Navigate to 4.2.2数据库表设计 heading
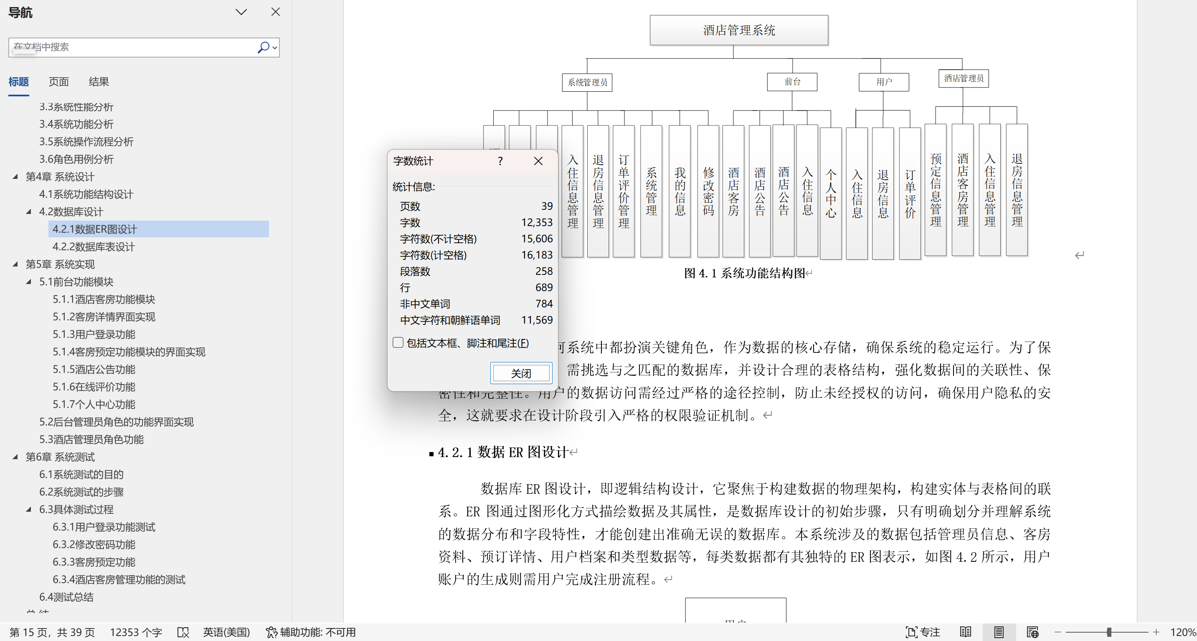The width and height of the screenshot is (1197, 641). pyautogui.click(x=94, y=246)
